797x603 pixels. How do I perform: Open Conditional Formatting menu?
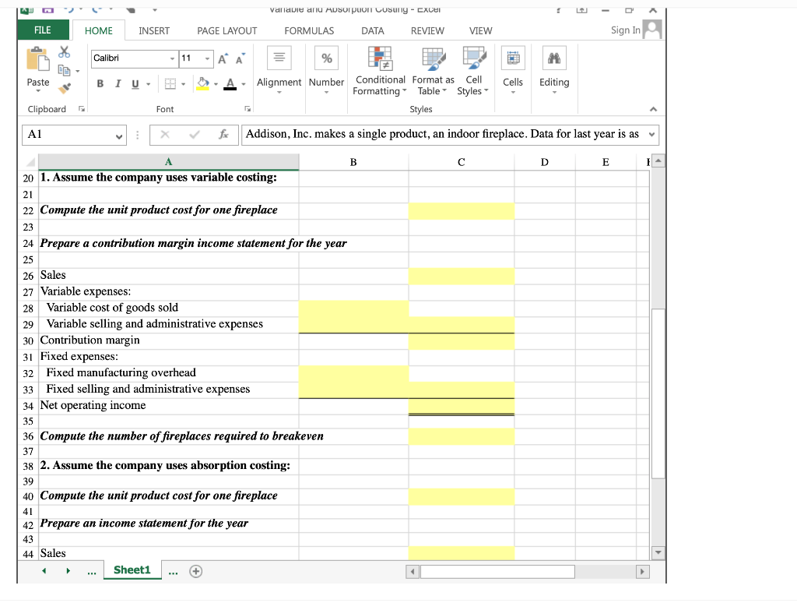[380, 71]
